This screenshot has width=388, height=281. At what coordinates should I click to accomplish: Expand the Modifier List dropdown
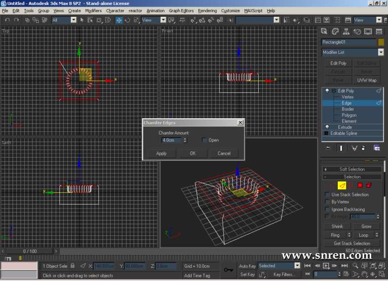[x=380, y=52]
